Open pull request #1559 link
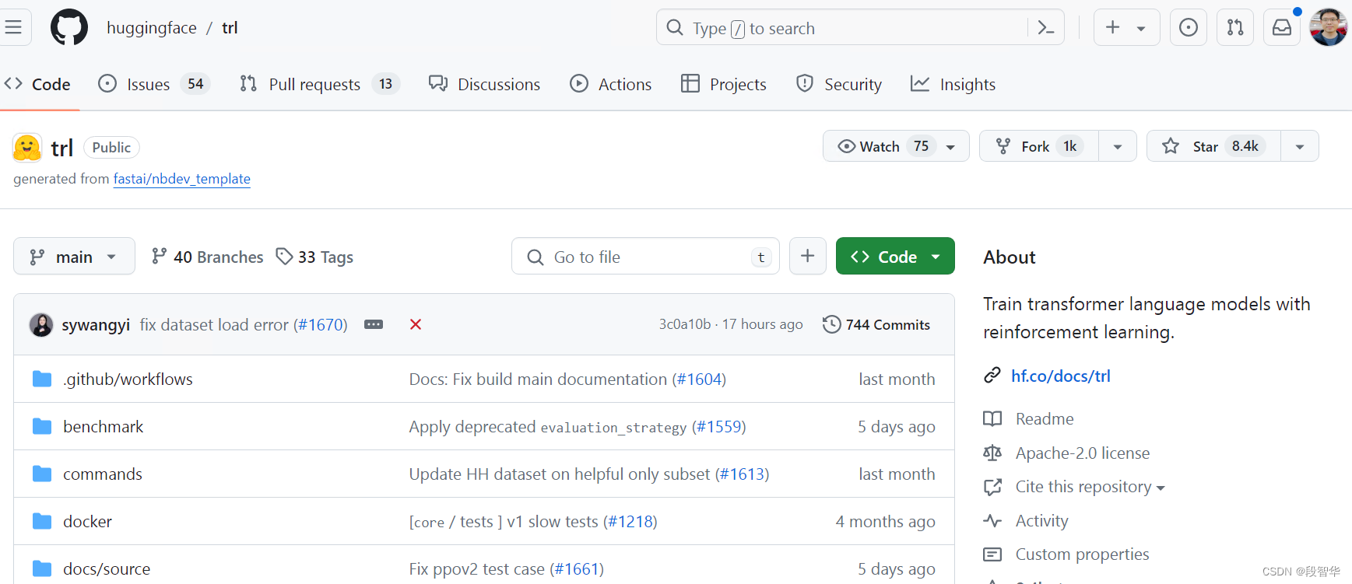The height and width of the screenshot is (584, 1352). pyautogui.click(x=719, y=427)
